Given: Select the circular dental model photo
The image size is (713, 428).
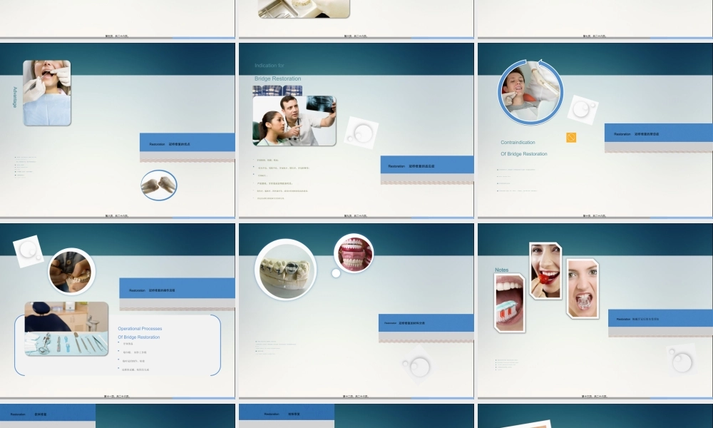Looking at the screenshot, I should click(x=284, y=268).
